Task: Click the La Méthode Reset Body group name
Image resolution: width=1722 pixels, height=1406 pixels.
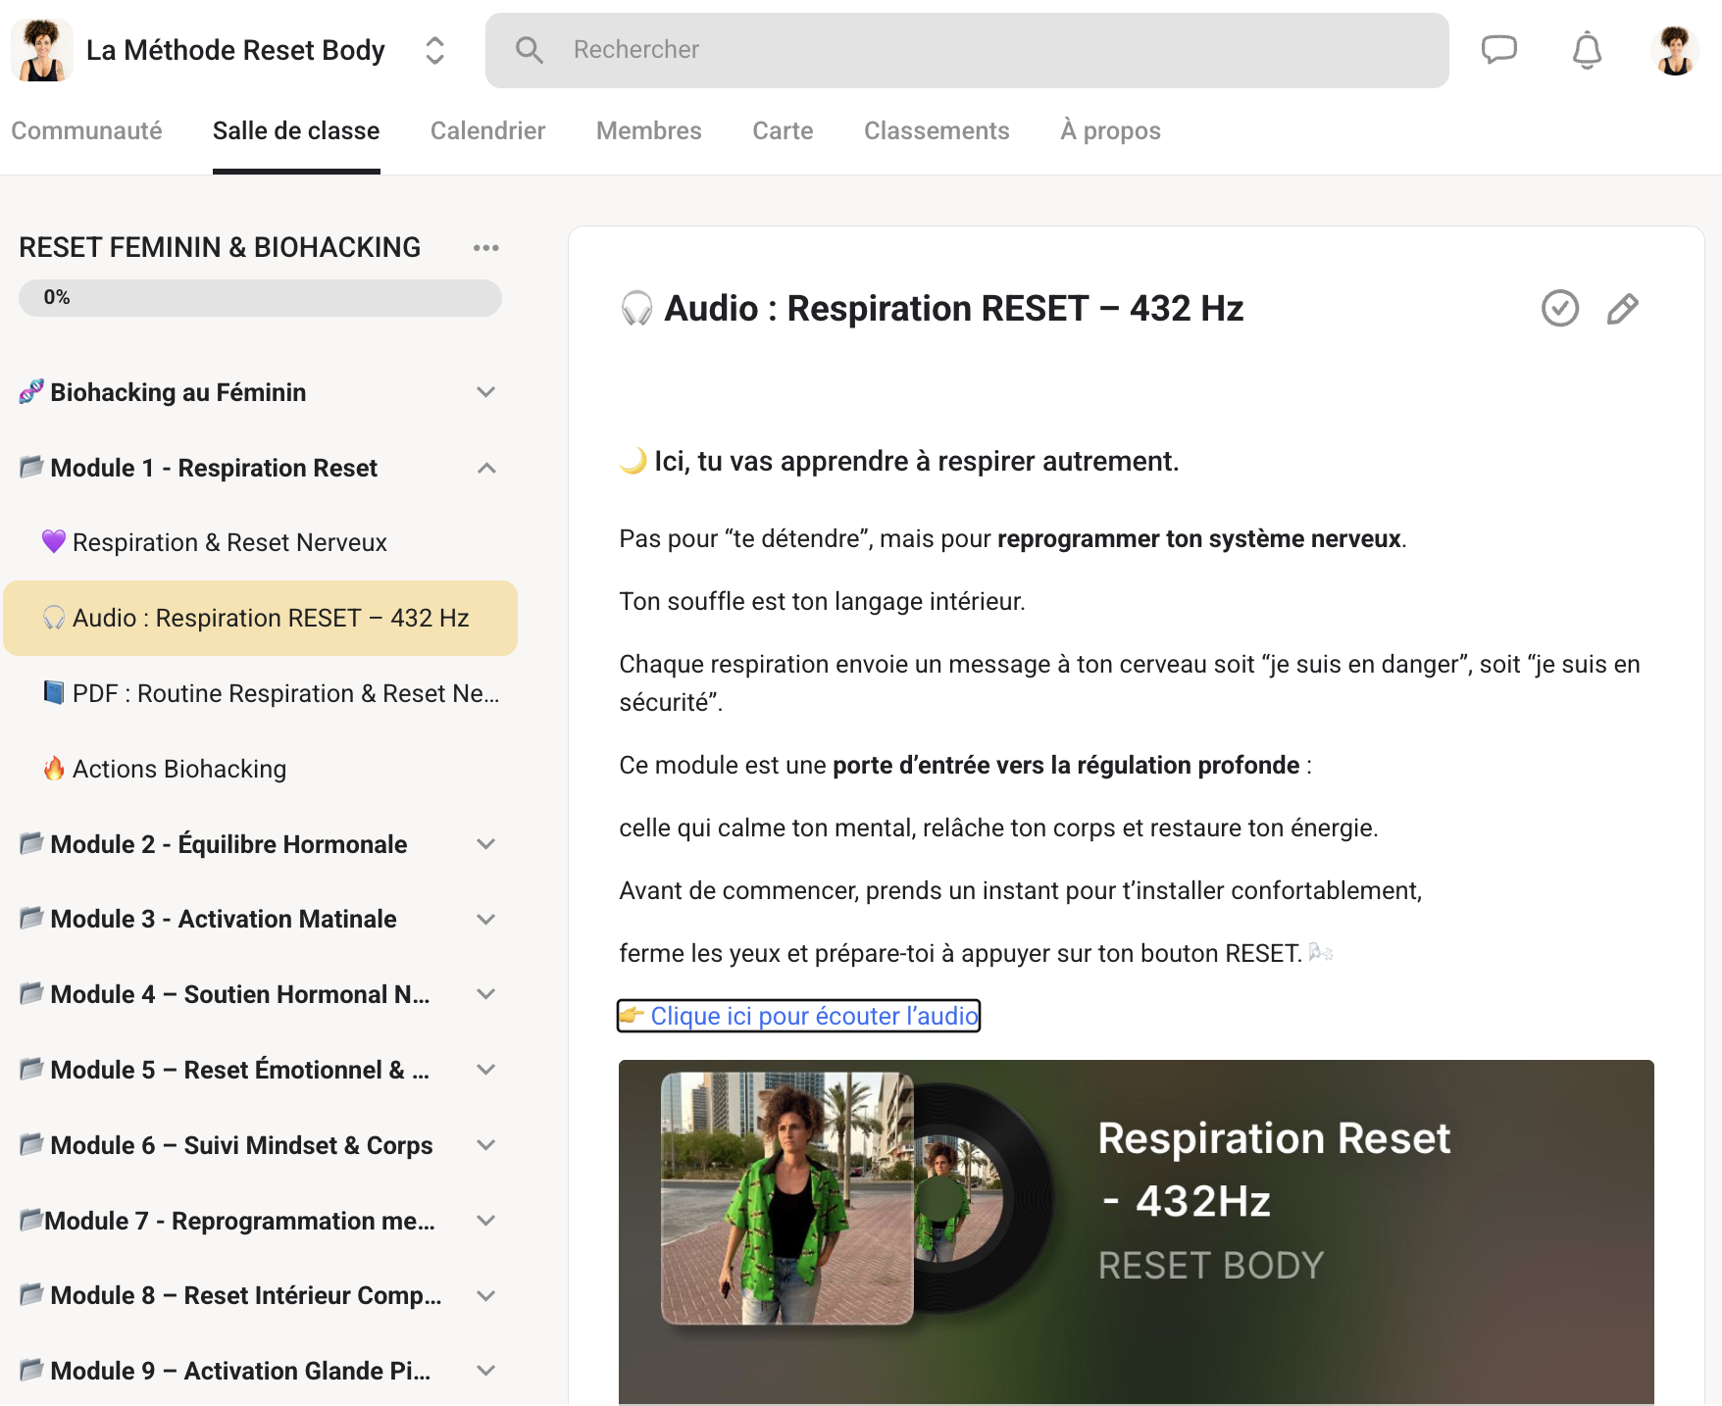Action: 235,50
